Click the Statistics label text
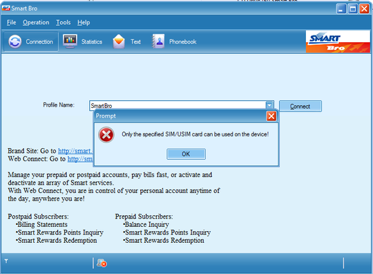Viewport: 373px width, 274px height. 92,42
